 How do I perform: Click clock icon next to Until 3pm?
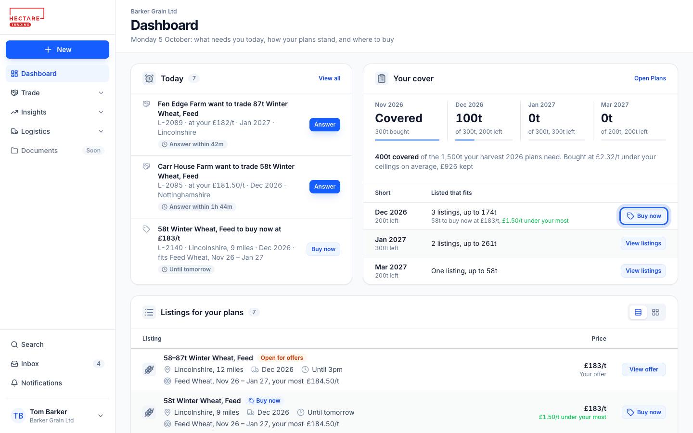(x=305, y=369)
